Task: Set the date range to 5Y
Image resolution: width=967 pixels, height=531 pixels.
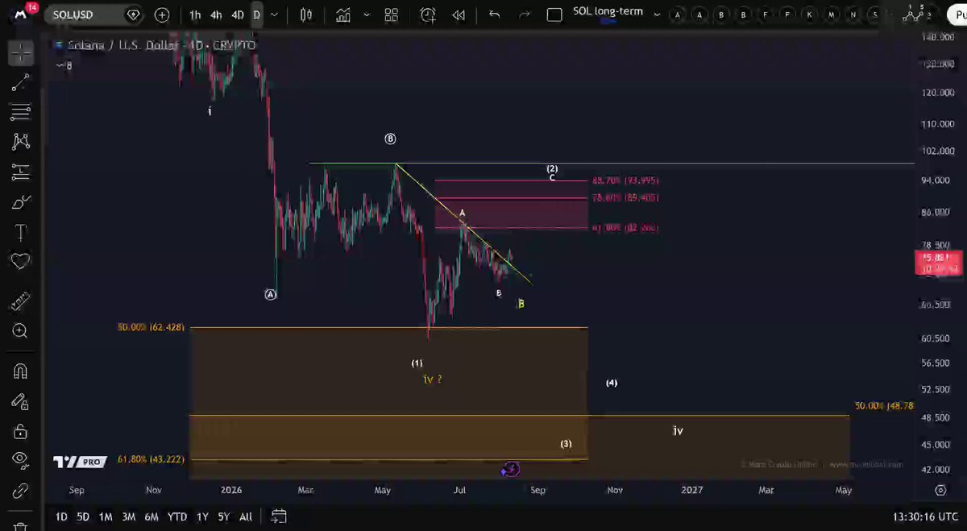Action: point(223,516)
